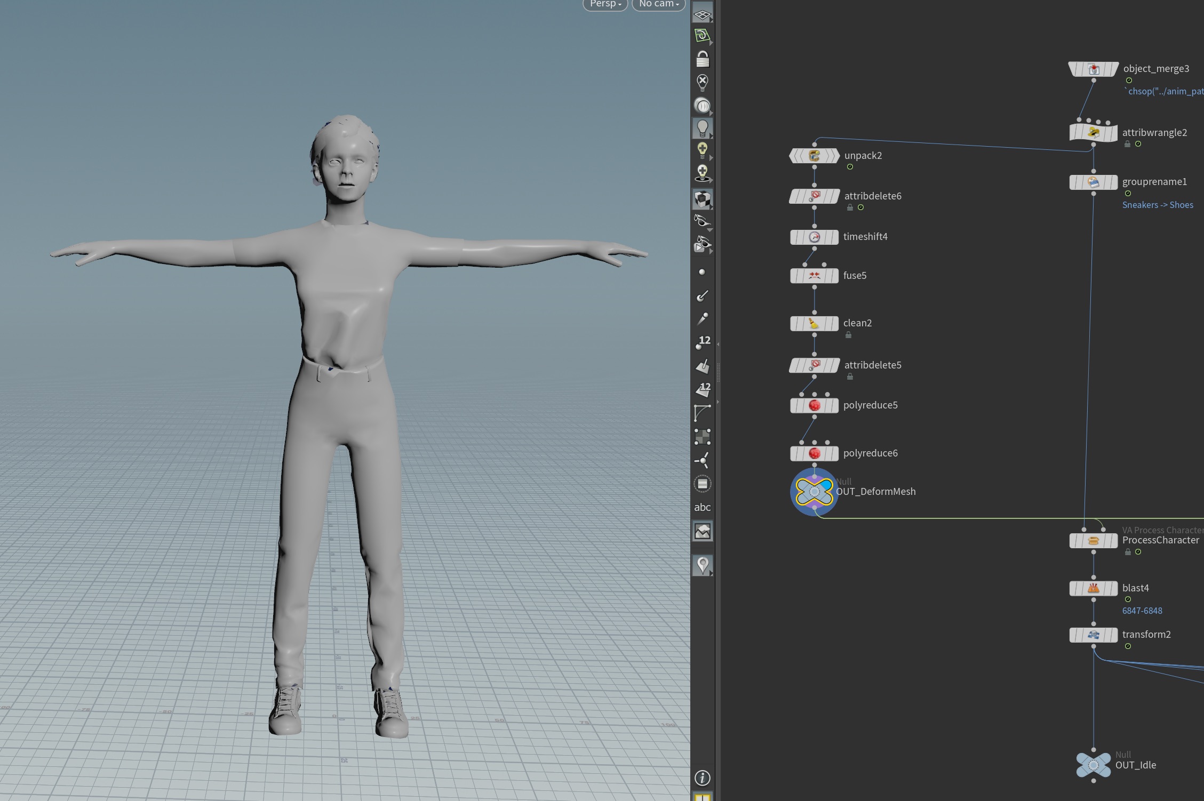Click the lock camera padlock icon
1204x801 pixels.
click(703, 59)
